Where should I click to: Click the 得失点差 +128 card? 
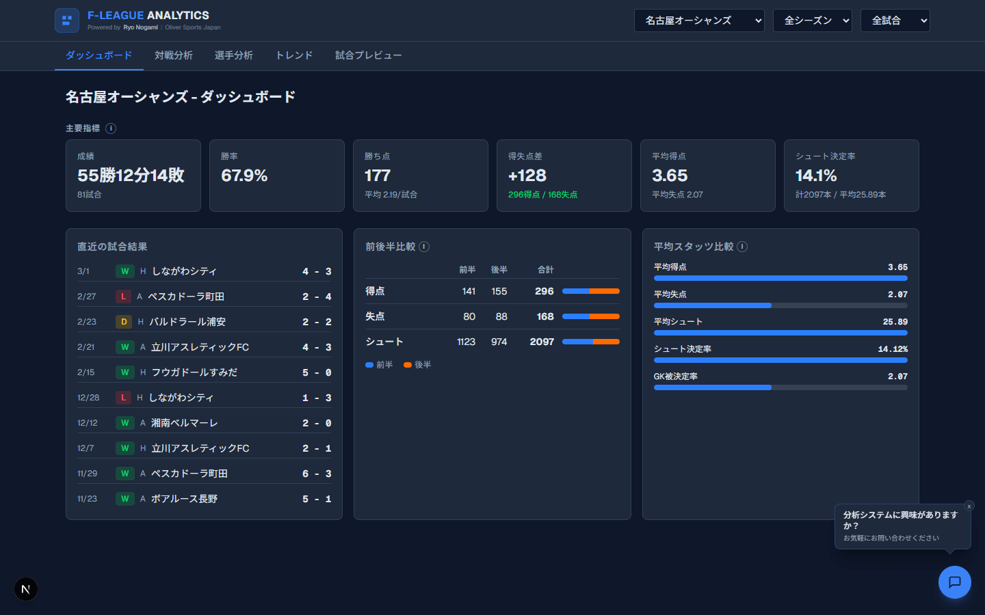[x=564, y=176]
